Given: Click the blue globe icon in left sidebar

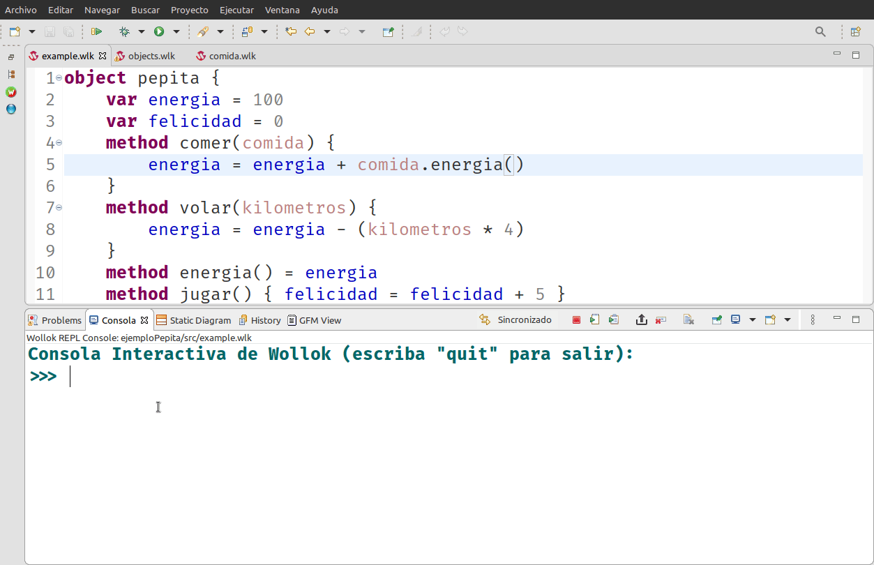Looking at the screenshot, I should (x=11, y=109).
